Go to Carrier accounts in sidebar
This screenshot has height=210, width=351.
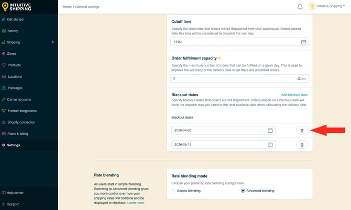click(19, 99)
